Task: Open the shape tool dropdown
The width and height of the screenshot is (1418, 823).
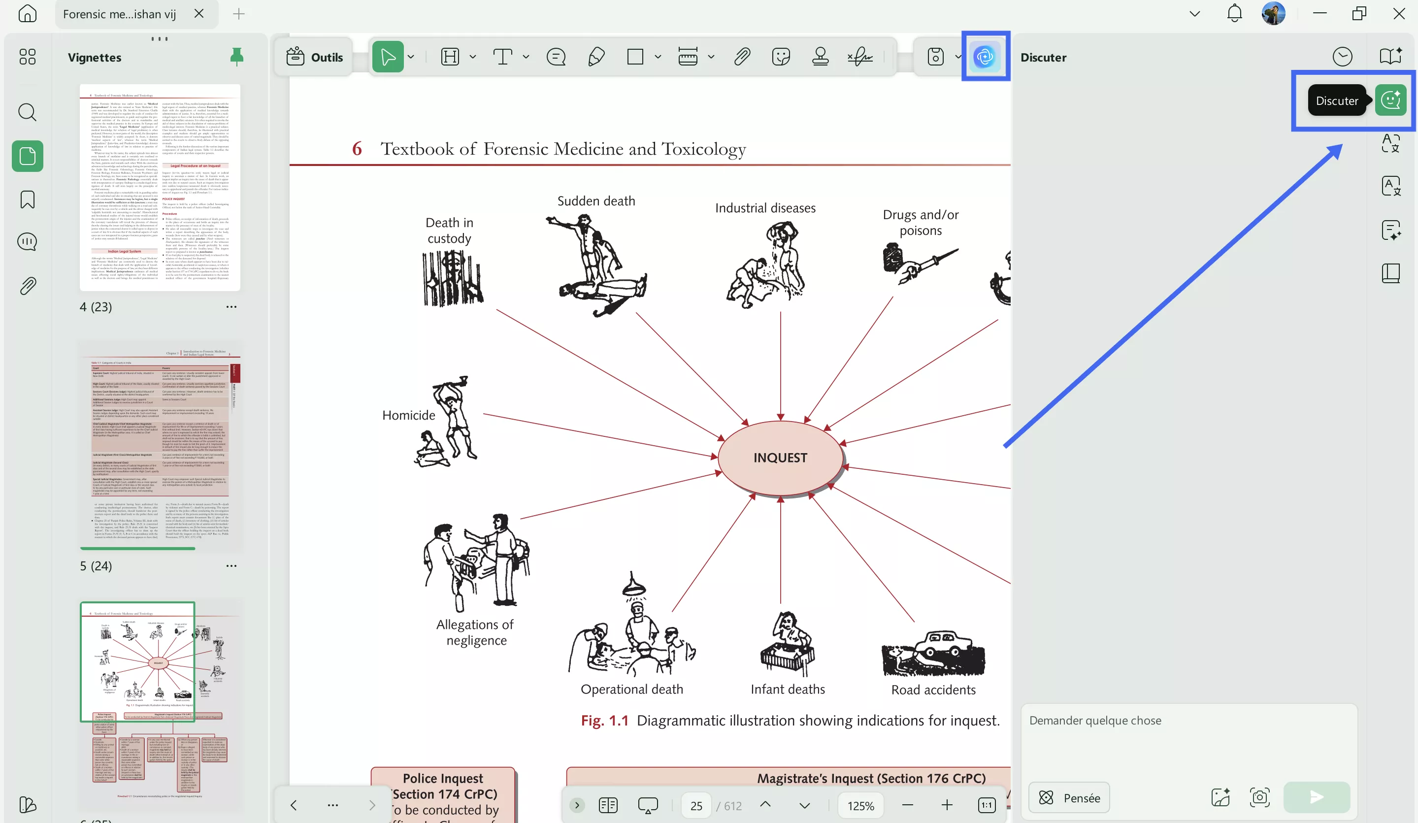Action: click(659, 57)
